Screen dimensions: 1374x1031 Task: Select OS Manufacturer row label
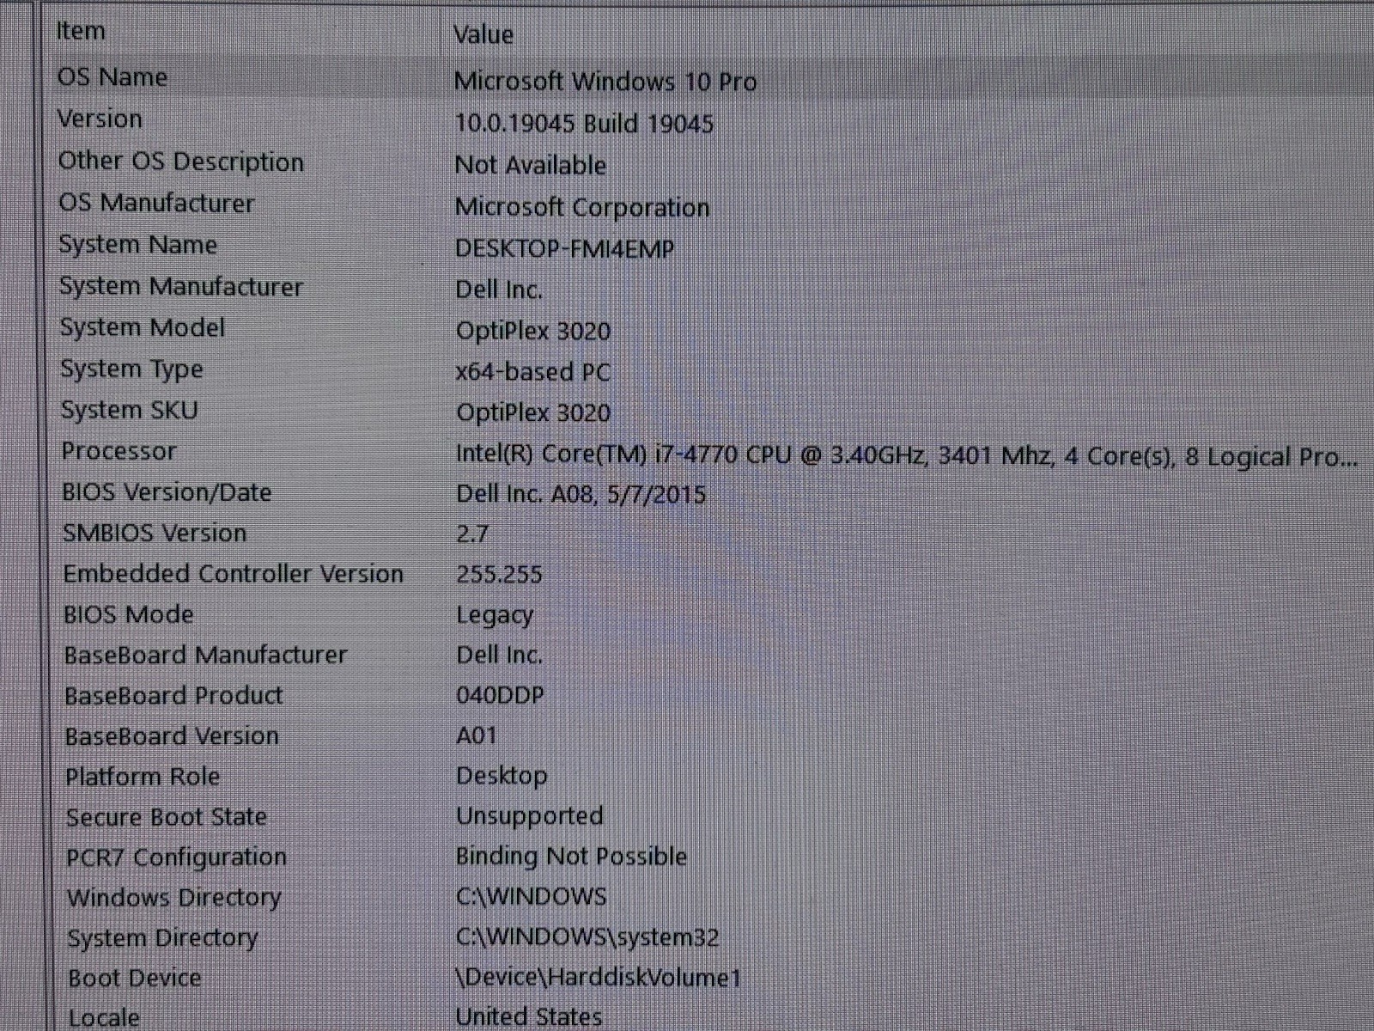coord(156,204)
